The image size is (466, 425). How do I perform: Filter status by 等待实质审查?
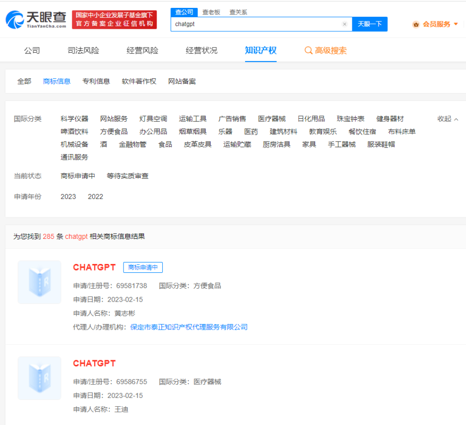(x=128, y=176)
